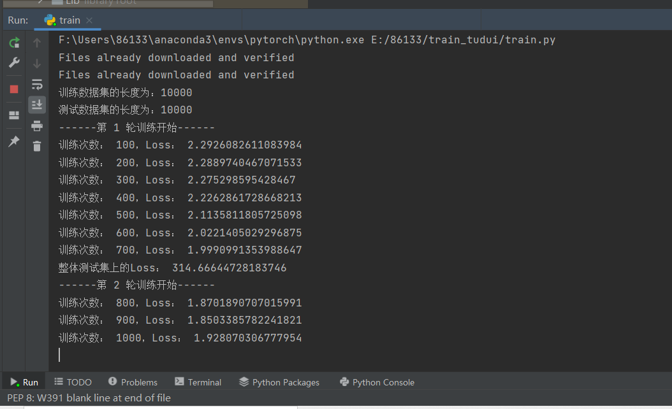Click the line with Loss 2.1135811805725098
Screen dimensions: 672x409
pyautogui.click(x=180, y=215)
